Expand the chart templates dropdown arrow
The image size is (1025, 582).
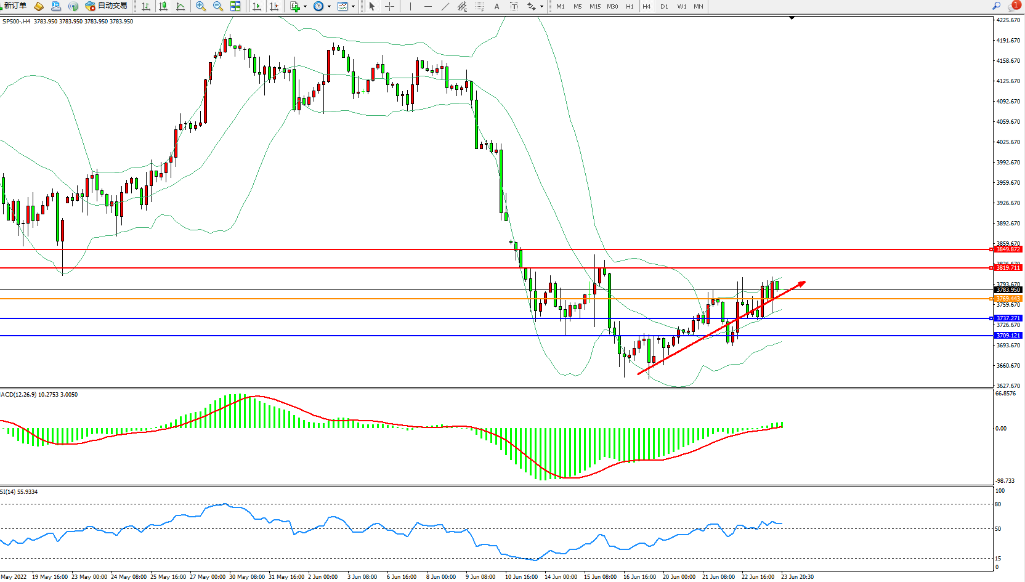353,7
